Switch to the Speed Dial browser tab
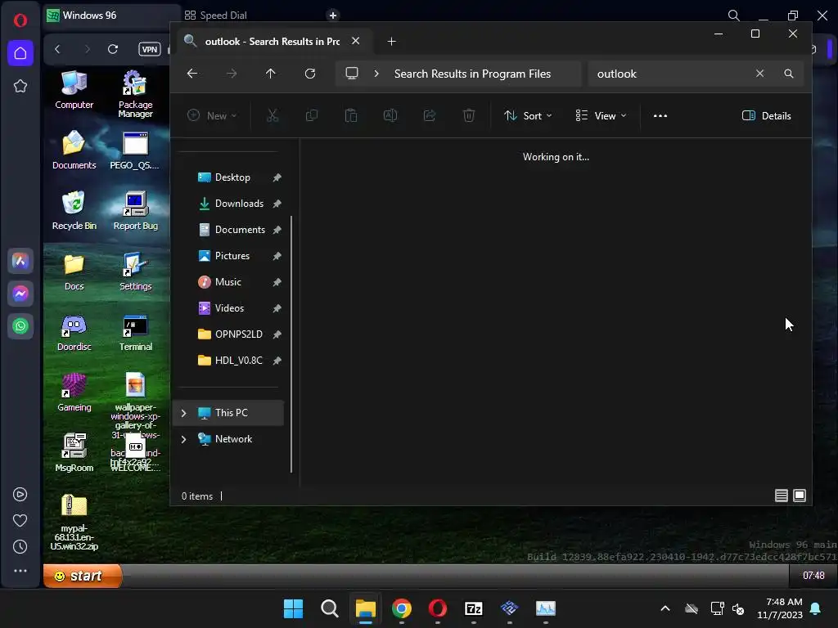Viewport: 838px width, 628px height. coord(216,15)
